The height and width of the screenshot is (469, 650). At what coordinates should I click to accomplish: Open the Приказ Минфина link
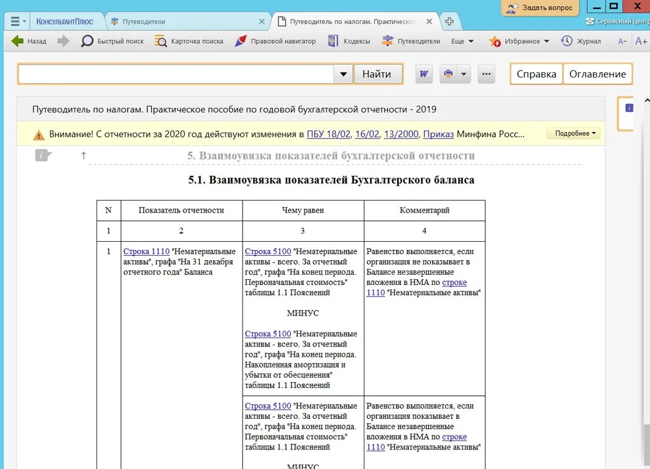tap(438, 135)
